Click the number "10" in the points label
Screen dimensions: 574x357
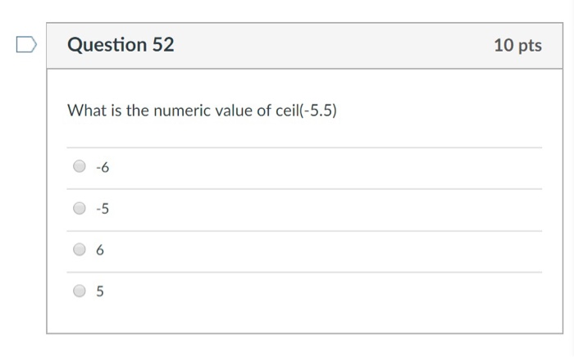pos(503,46)
